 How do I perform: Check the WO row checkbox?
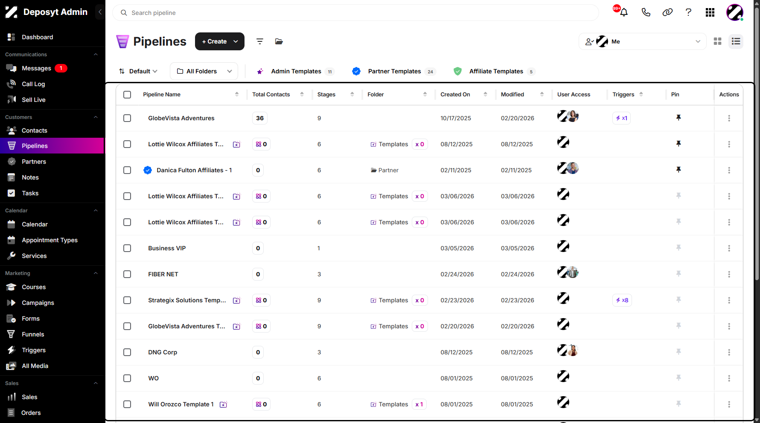(127, 378)
